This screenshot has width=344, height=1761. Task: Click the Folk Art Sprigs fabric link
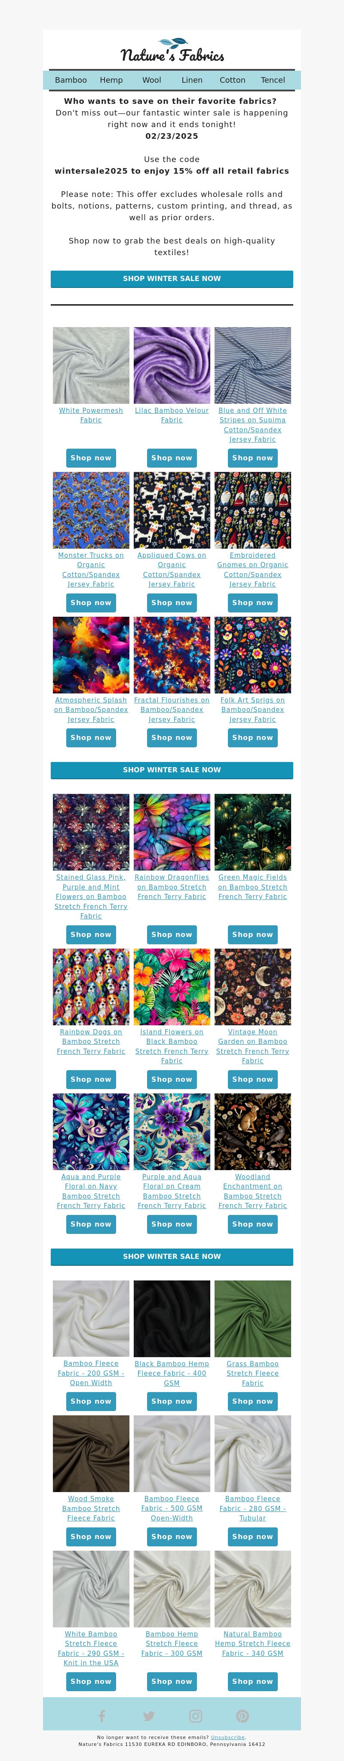point(252,709)
